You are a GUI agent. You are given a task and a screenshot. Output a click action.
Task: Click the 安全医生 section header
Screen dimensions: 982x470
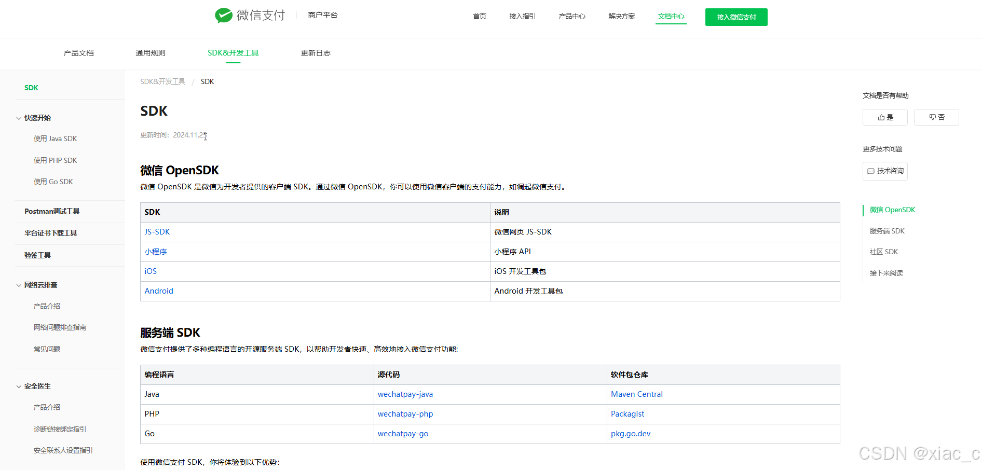pyautogui.click(x=37, y=386)
